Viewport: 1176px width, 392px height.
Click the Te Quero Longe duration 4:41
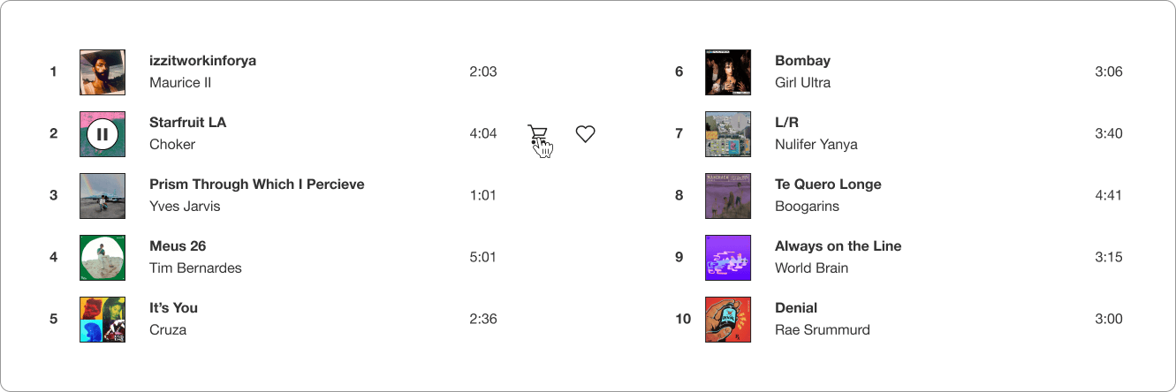point(1108,195)
